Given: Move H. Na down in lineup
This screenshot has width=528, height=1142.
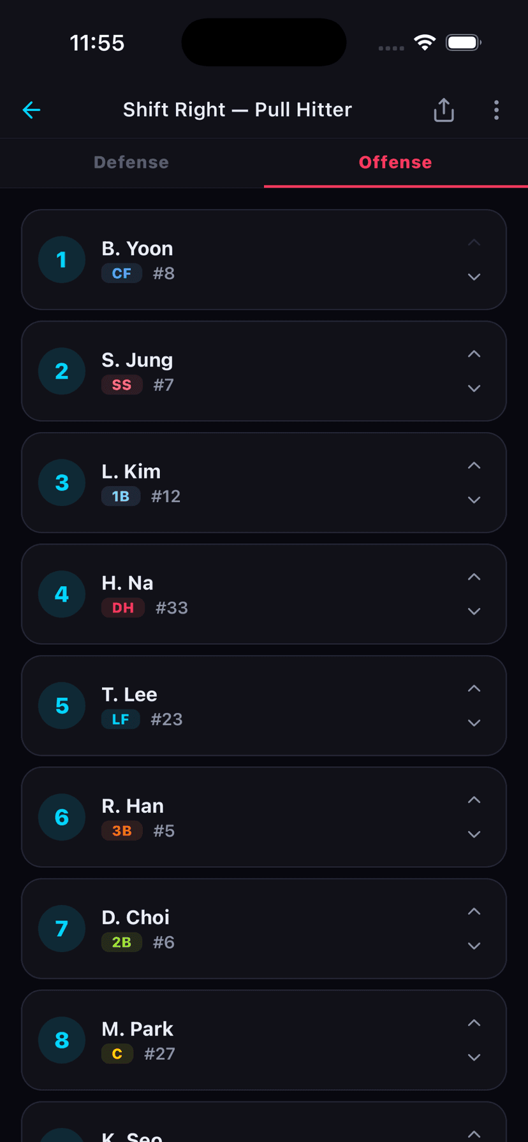Looking at the screenshot, I should coord(474,612).
